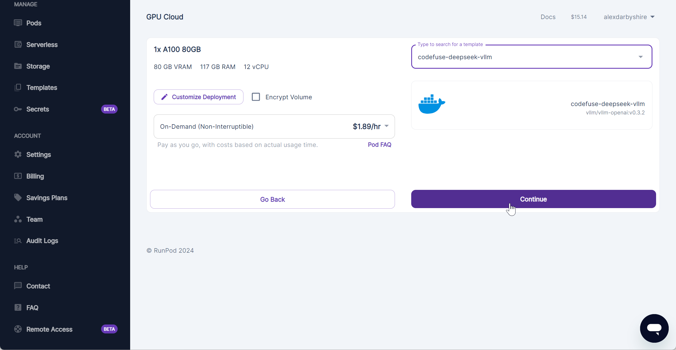Click the Secrets key icon
The height and width of the screenshot is (350, 676).
click(x=18, y=109)
